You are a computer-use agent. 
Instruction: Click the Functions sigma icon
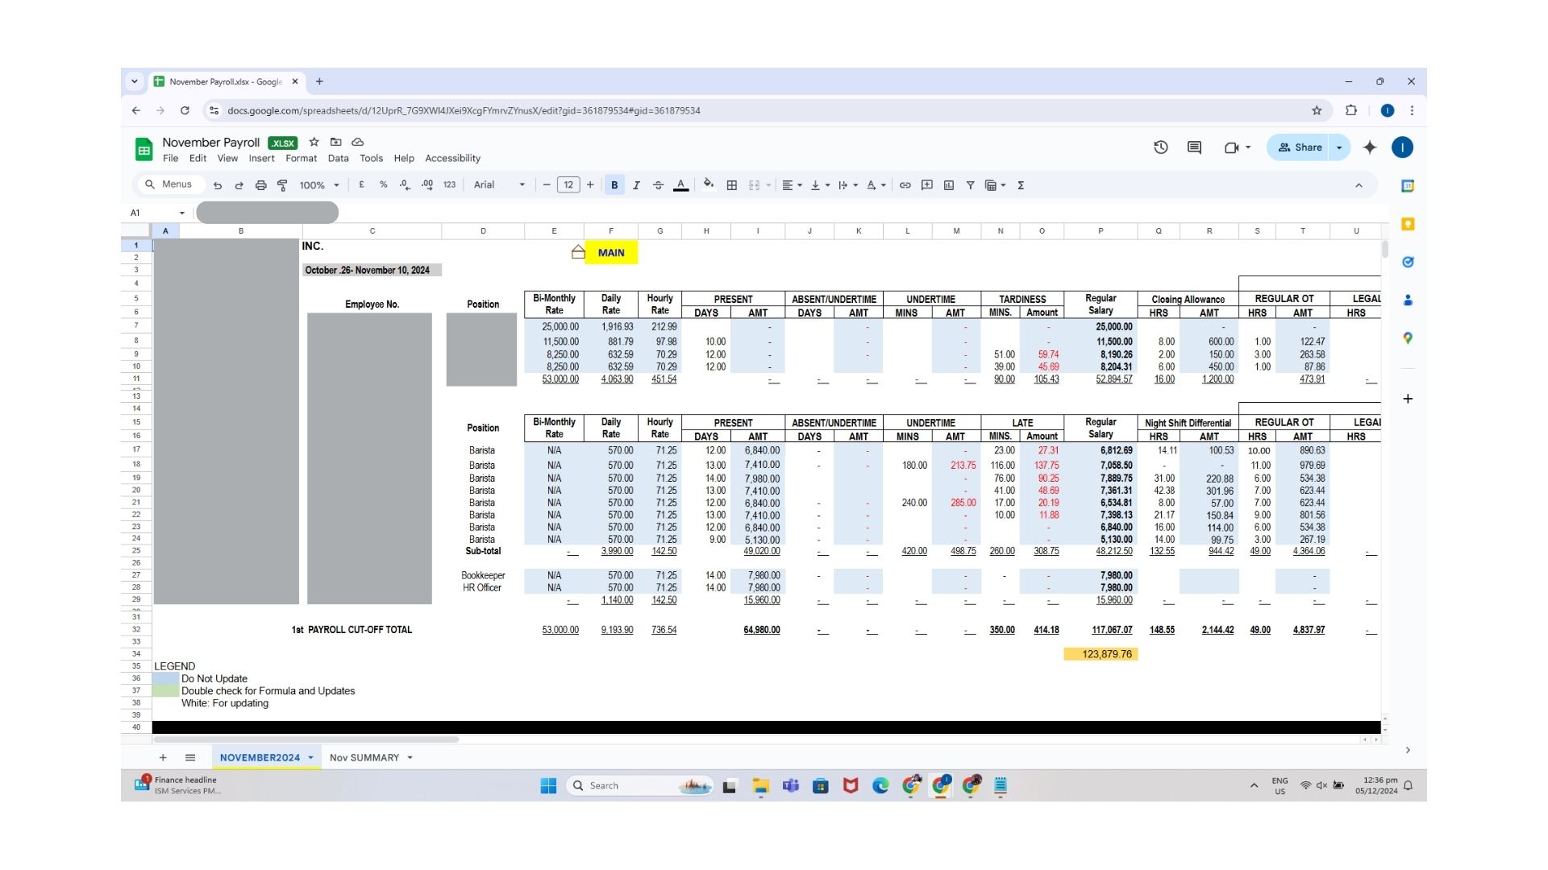point(1021,185)
